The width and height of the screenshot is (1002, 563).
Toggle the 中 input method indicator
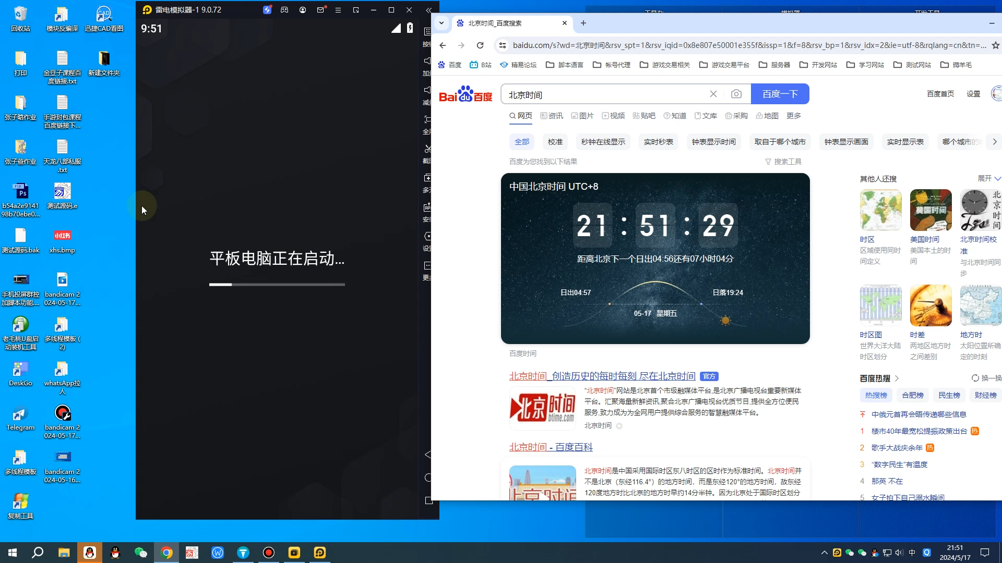[x=912, y=553]
